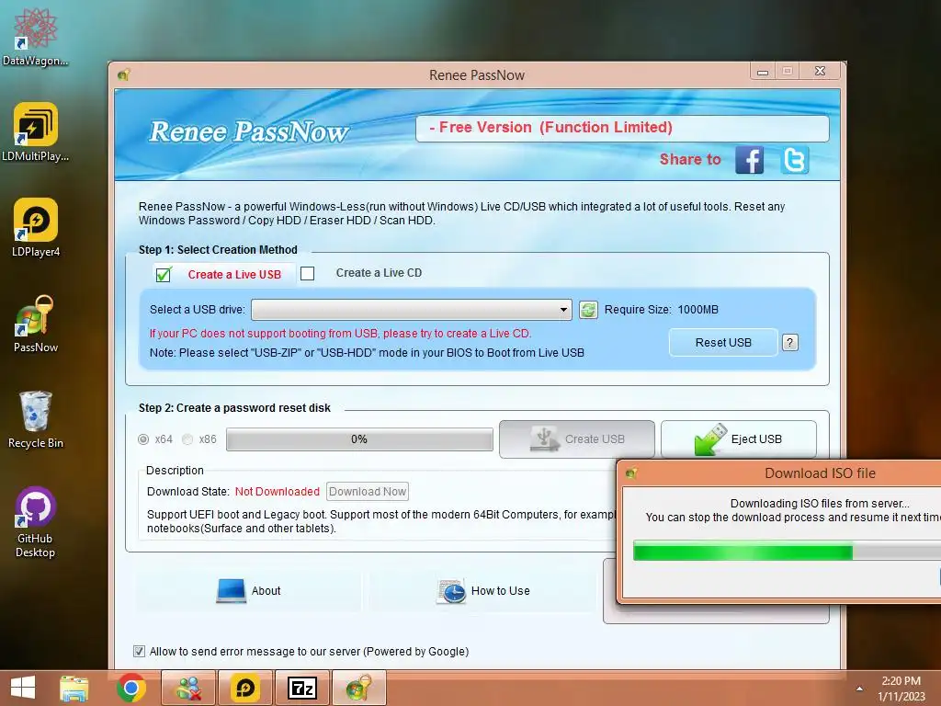Toggle Allow to send error message checkbox
This screenshot has height=706, width=941.
pyautogui.click(x=140, y=652)
